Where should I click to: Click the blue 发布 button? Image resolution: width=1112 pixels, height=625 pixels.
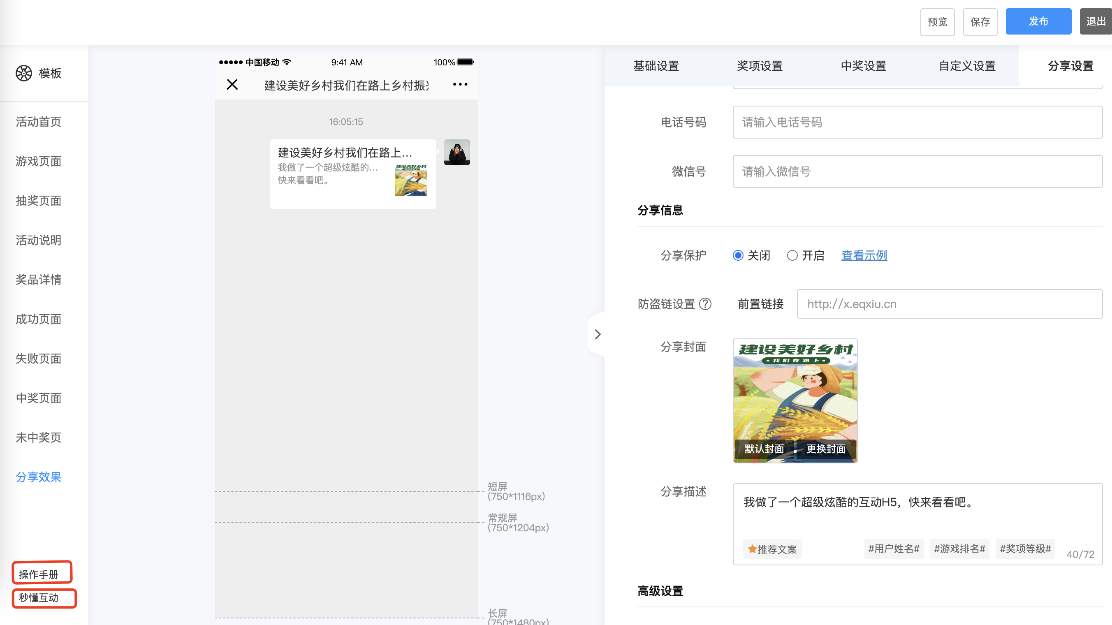1038,21
